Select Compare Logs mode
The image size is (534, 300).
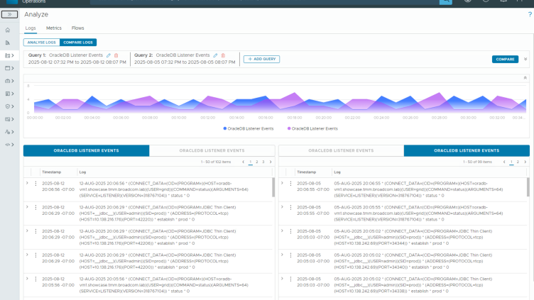tap(77, 43)
